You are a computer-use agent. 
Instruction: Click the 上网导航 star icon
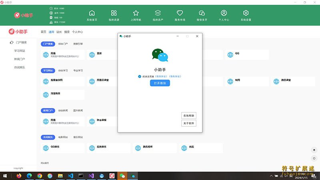tap(136, 13)
